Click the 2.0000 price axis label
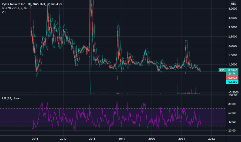241x142 pixels. (232, 46)
